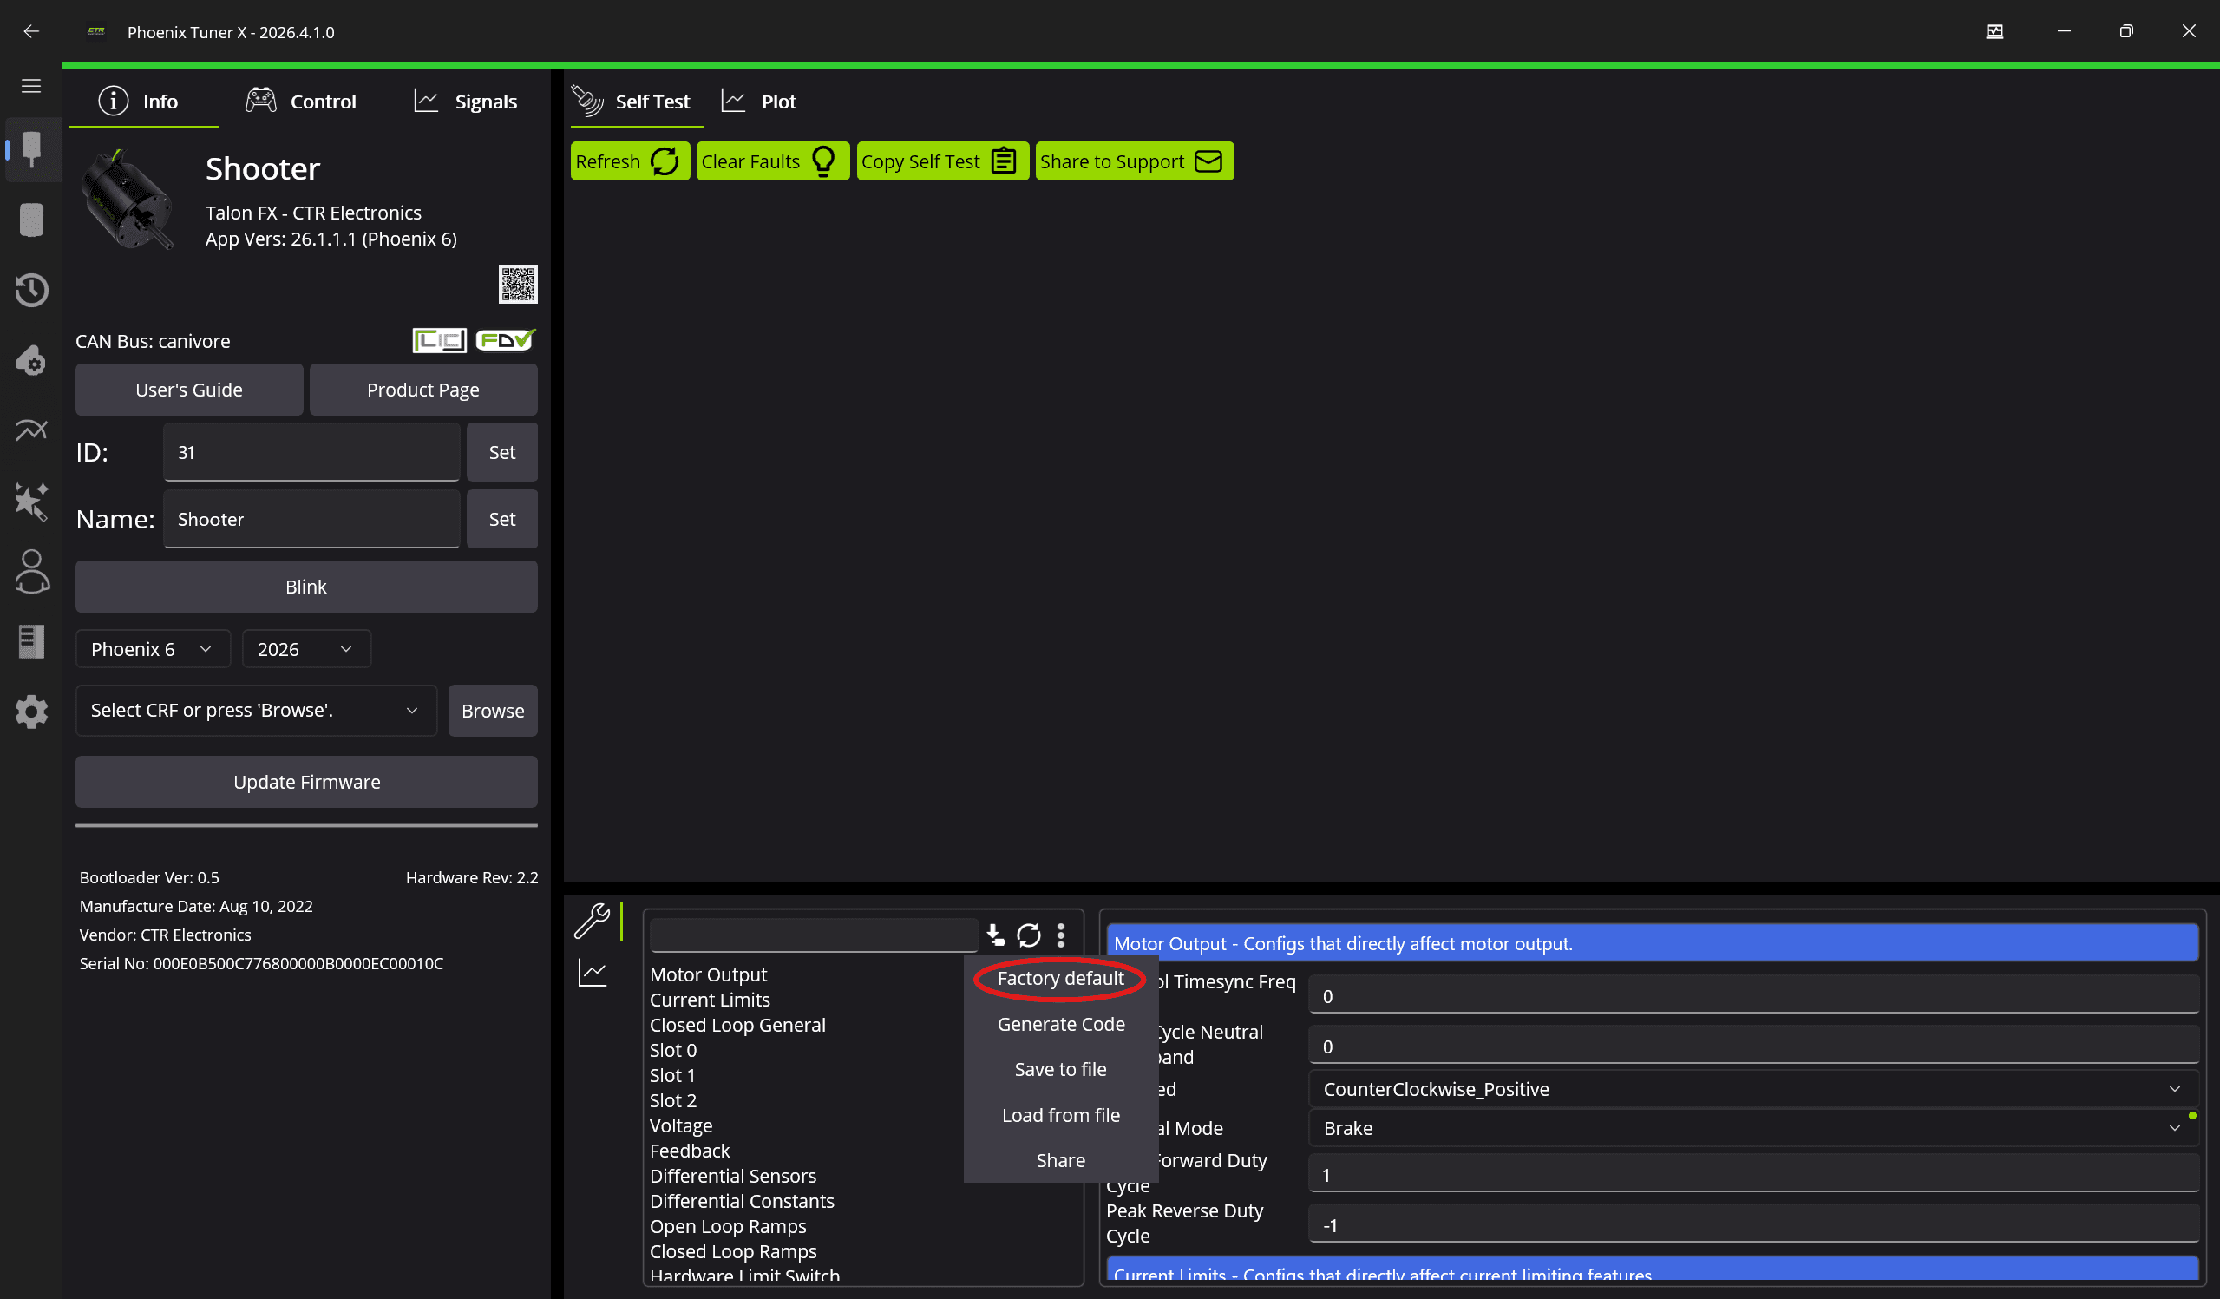Click the Name input field

coord(311,519)
